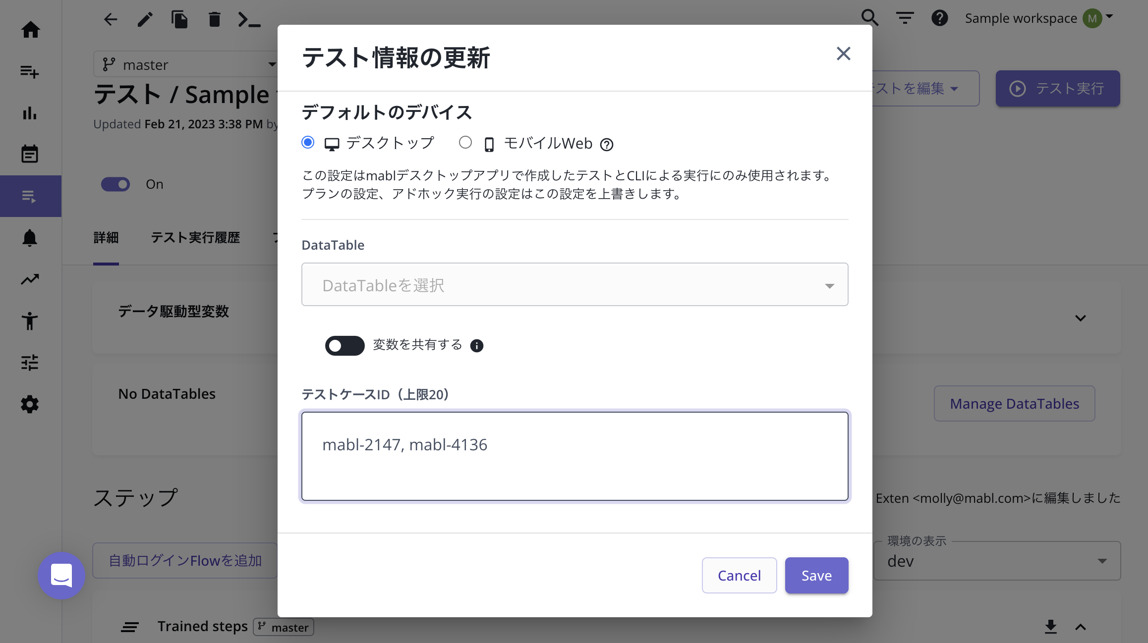This screenshot has height=643, width=1148.
Task: Click the duplicate test copy icon
Action: tap(179, 20)
